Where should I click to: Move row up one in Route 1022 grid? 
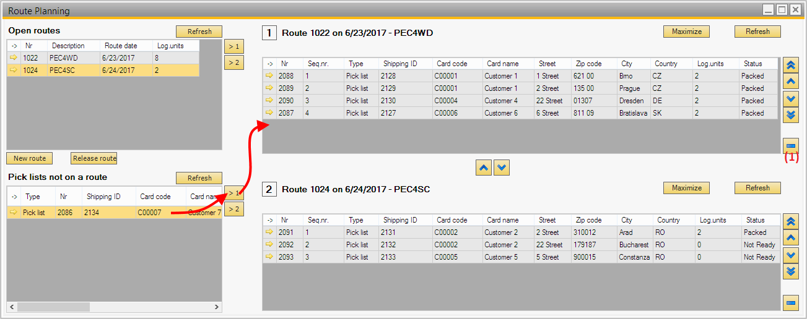[x=790, y=82]
